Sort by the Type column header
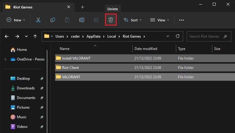This screenshot has width=235, height=133. click(182, 49)
